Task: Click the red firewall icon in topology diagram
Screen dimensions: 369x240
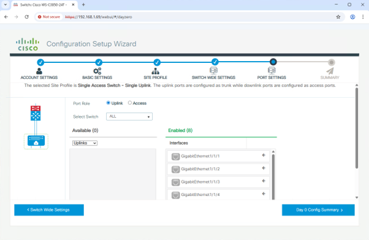Action: [x=36, y=108]
